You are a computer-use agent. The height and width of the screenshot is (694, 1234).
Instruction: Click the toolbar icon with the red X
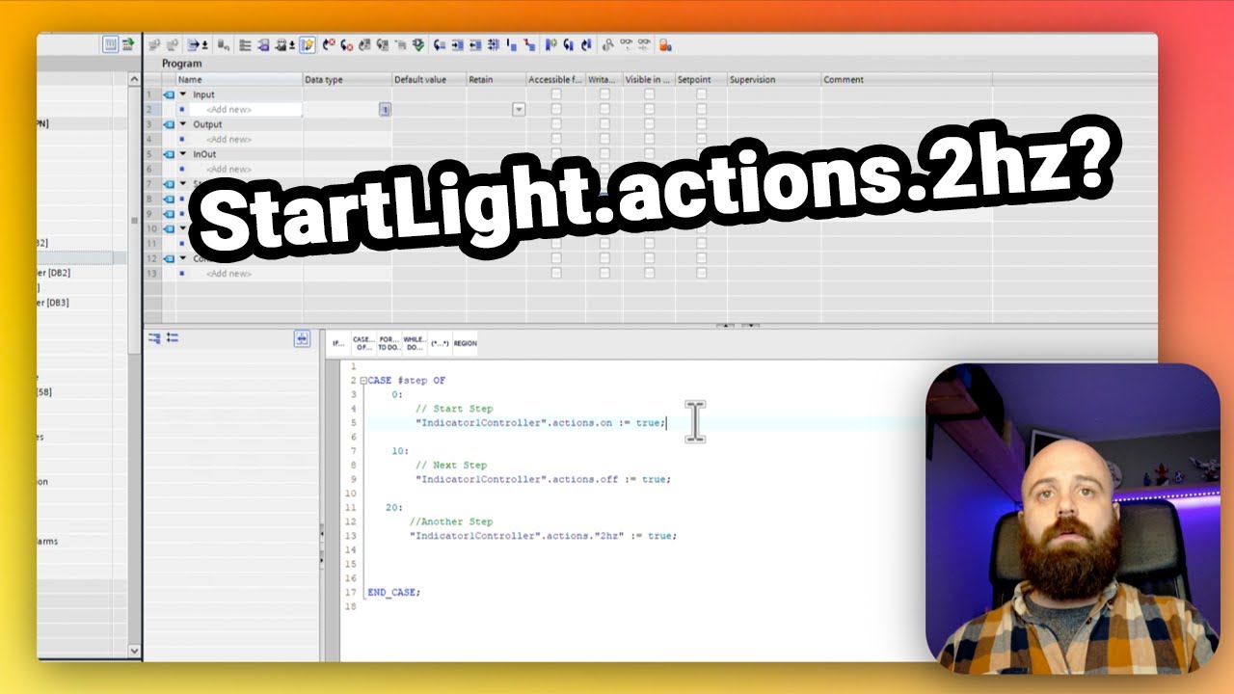329,44
